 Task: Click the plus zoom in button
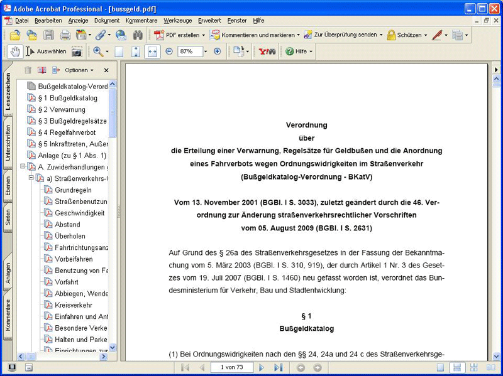[x=217, y=51]
